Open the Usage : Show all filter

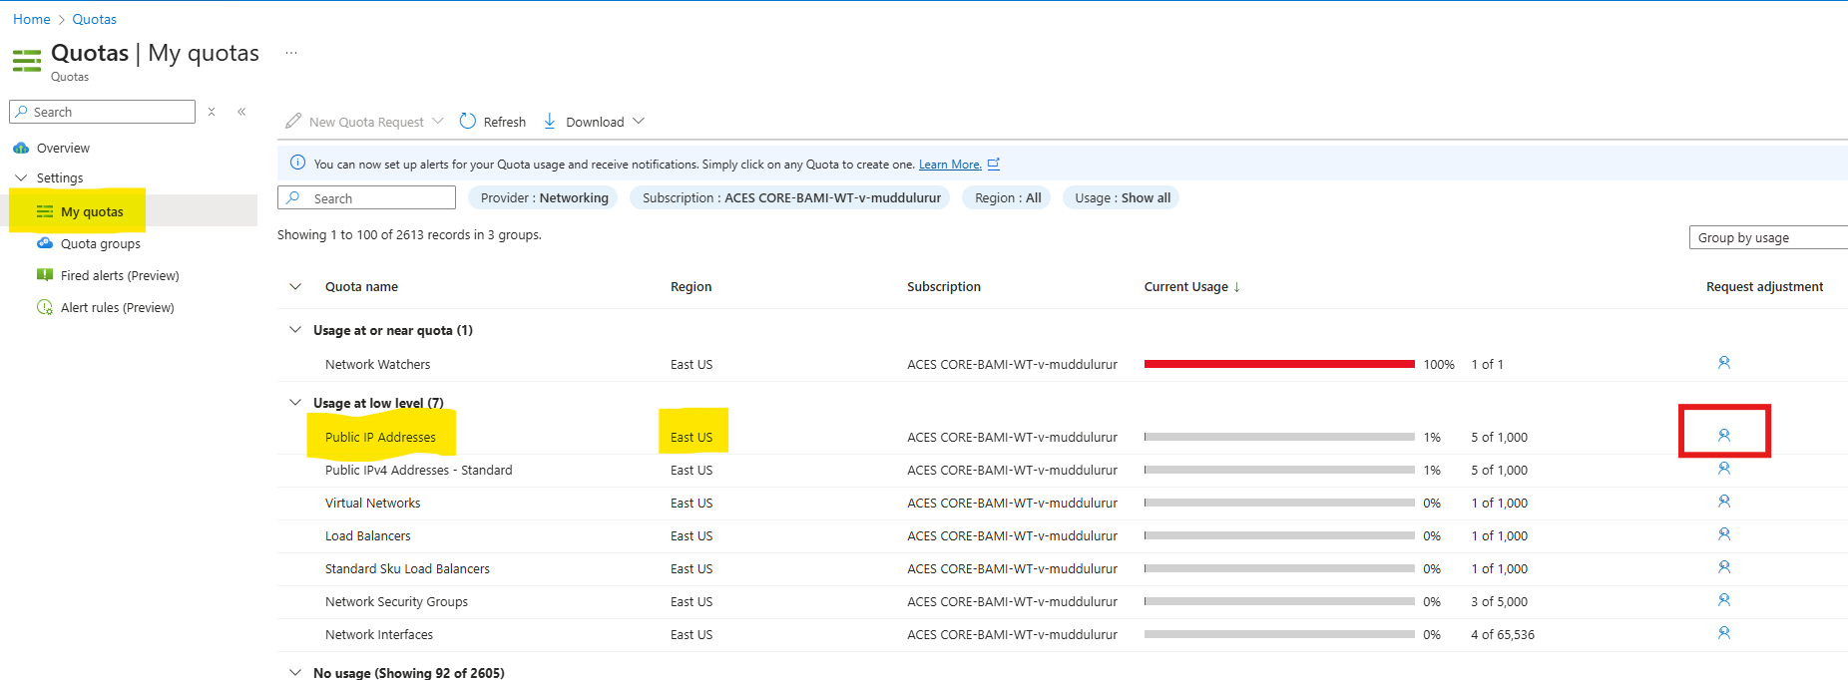pos(1123,197)
